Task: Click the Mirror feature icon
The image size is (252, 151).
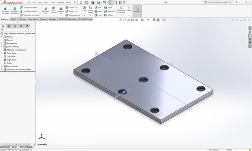Action: (x=109, y=15)
